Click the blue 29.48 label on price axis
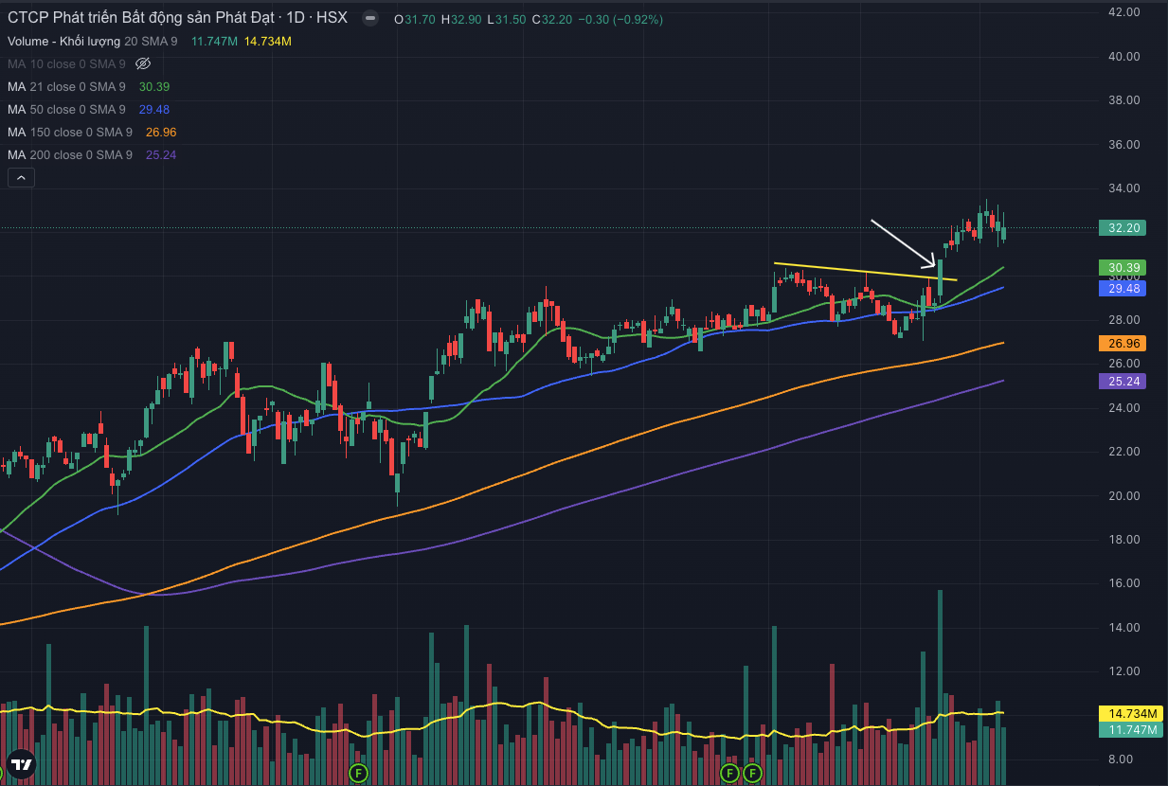The image size is (1168, 786). point(1122,287)
